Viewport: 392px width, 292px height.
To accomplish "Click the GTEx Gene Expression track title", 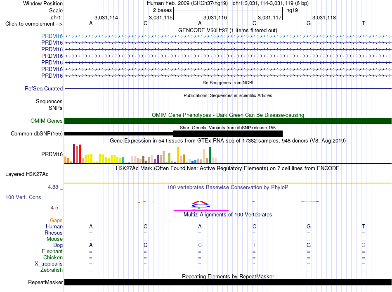I will click(228, 140).
